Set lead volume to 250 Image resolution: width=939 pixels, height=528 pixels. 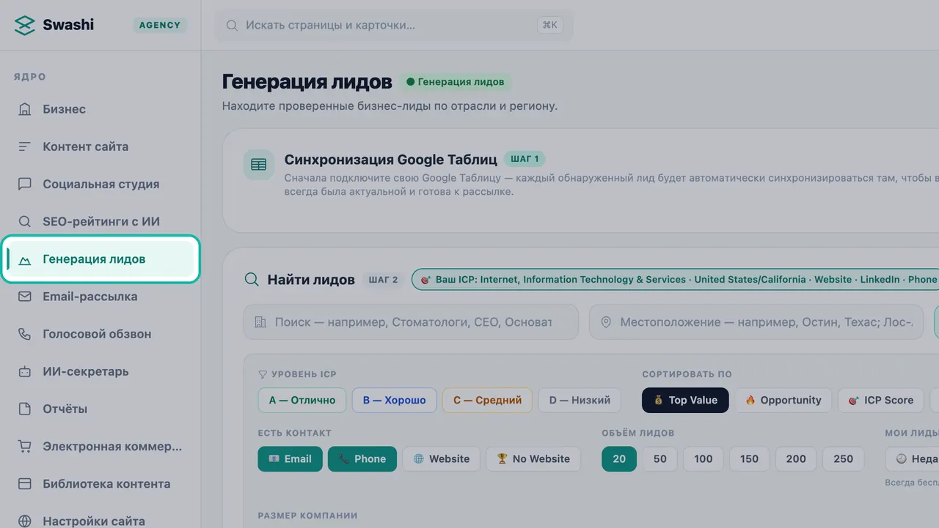(x=844, y=459)
